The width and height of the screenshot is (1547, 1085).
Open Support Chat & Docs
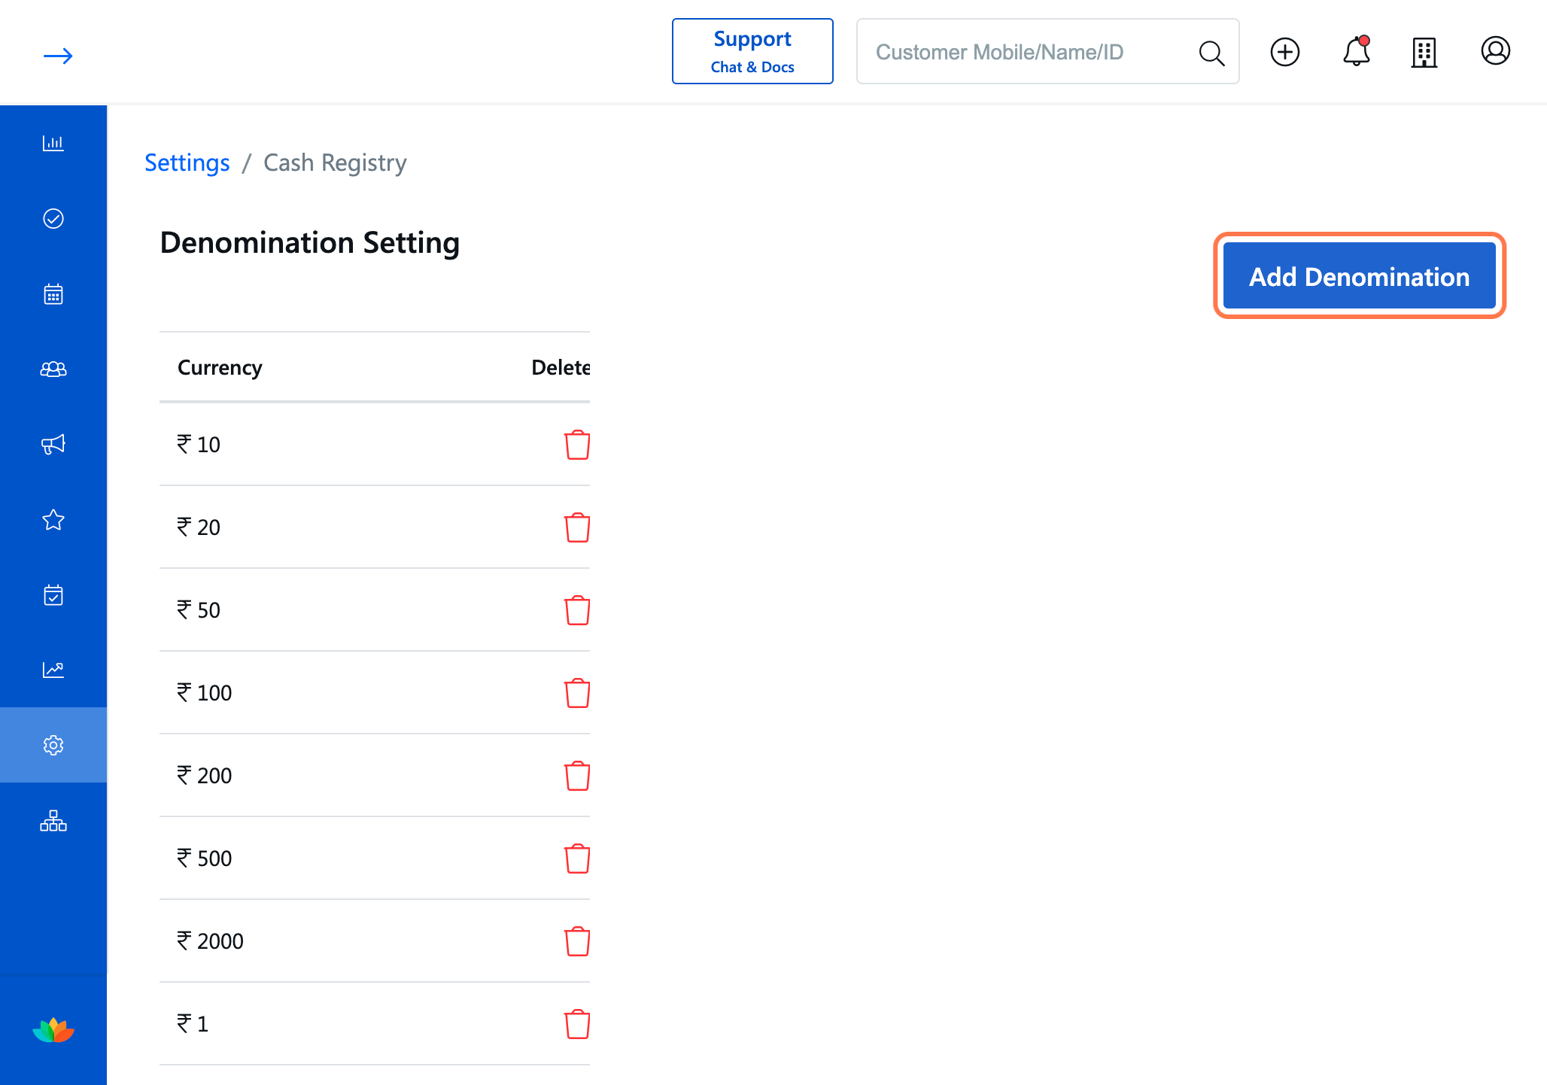coord(752,51)
